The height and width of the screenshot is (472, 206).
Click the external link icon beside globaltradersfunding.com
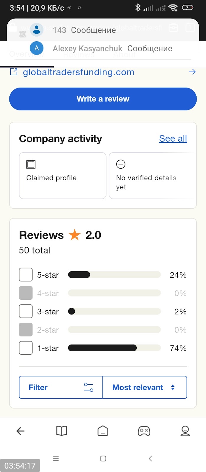click(14, 72)
